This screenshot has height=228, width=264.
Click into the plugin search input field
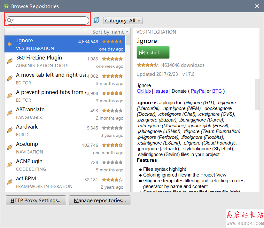click(47, 20)
